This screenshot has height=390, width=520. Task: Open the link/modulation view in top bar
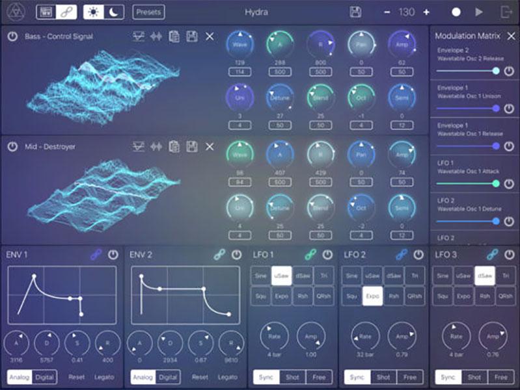(x=66, y=12)
